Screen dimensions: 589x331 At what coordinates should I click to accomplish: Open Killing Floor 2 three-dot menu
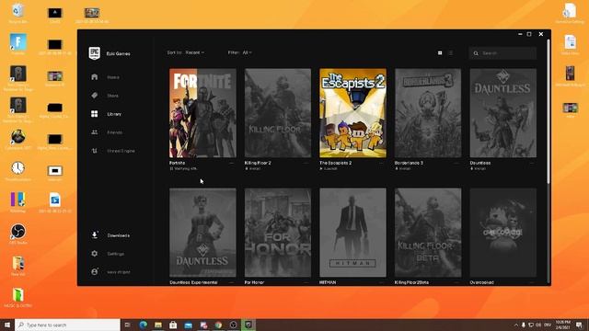tap(306, 164)
